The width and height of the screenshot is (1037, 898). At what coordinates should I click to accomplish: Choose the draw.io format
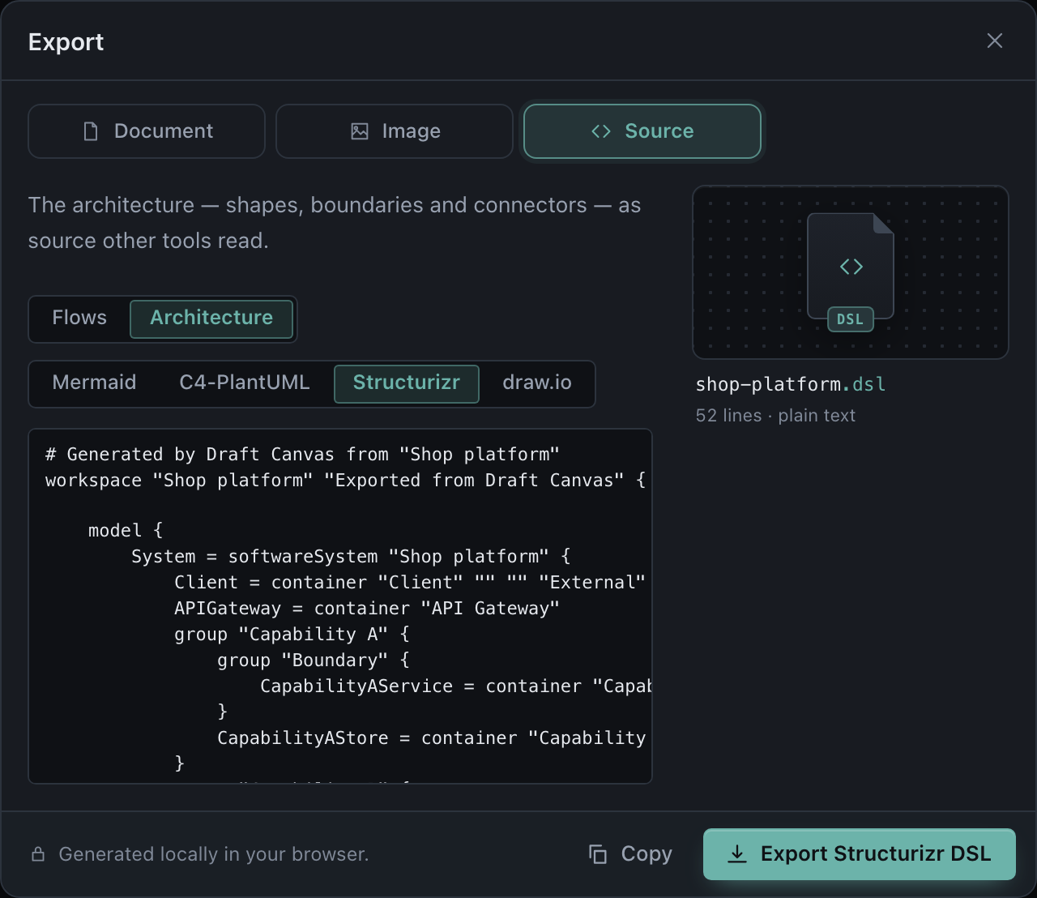(537, 383)
